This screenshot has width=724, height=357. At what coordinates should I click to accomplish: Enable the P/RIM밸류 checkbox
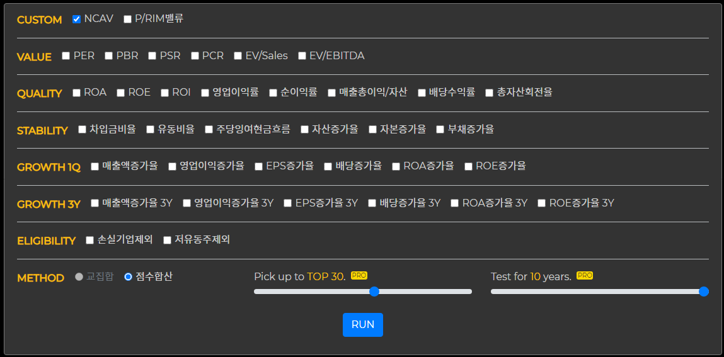point(127,20)
